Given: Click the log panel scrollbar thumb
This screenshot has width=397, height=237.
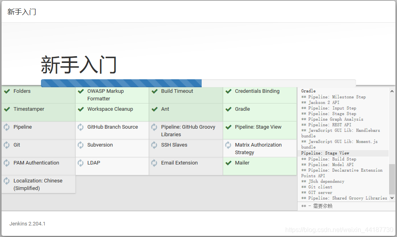Looking at the screenshot, I should (392, 179).
